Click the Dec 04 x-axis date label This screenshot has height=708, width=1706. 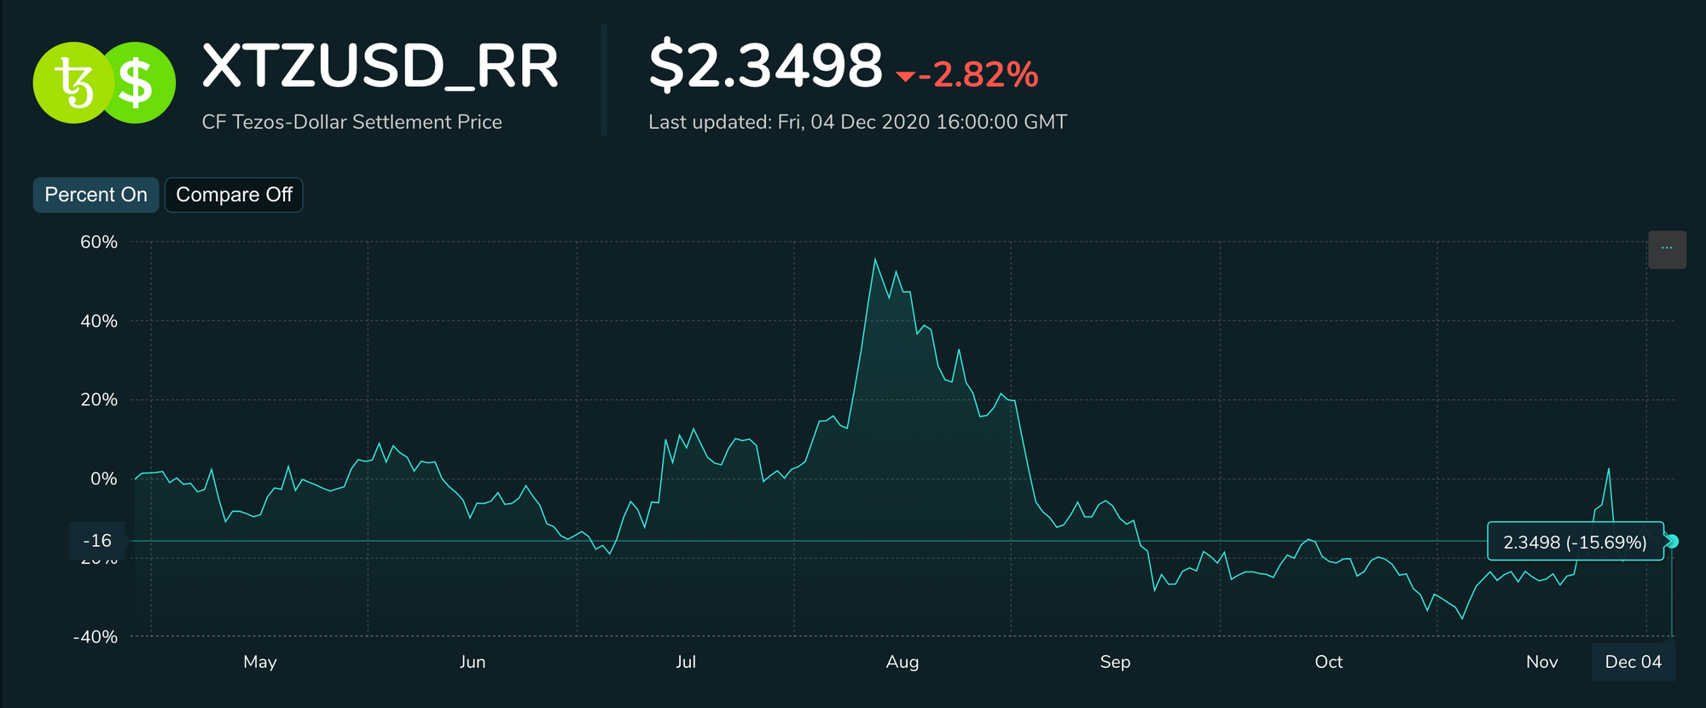click(1633, 662)
